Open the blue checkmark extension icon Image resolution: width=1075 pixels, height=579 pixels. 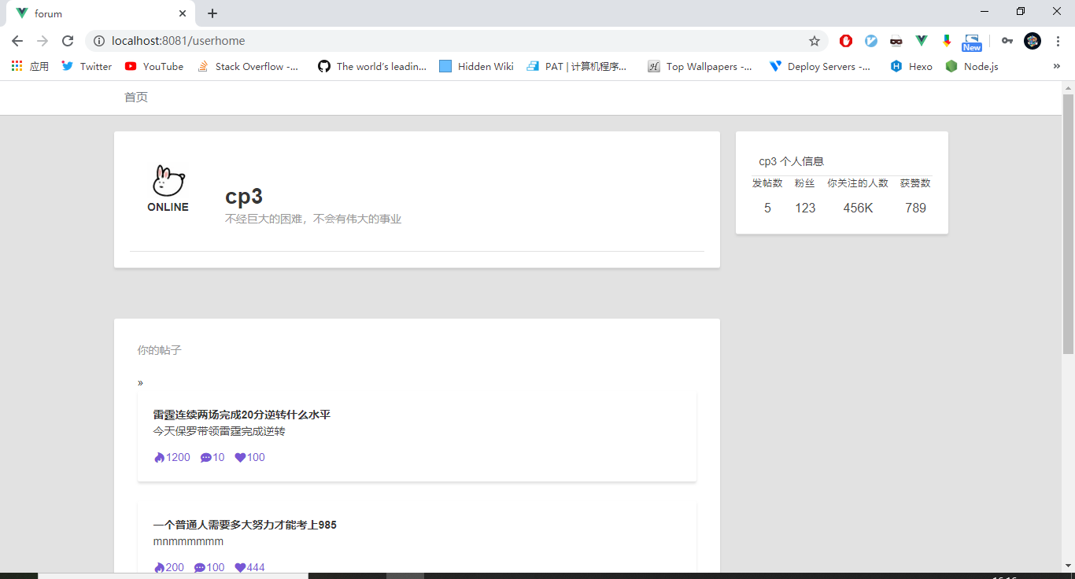(871, 41)
